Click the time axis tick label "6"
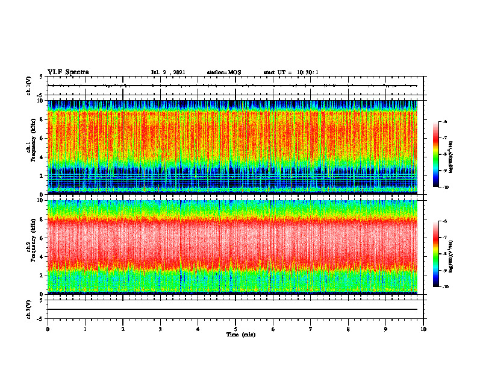477x369 pixels. pyautogui.click(x=273, y=329)
